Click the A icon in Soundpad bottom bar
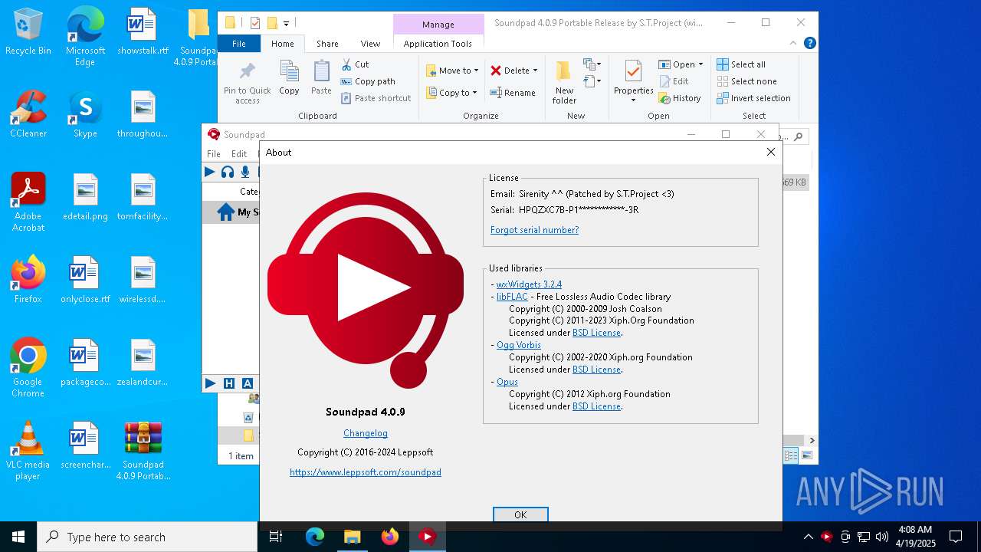This screenshot has height=552, width=981. (x=247, y=383)
